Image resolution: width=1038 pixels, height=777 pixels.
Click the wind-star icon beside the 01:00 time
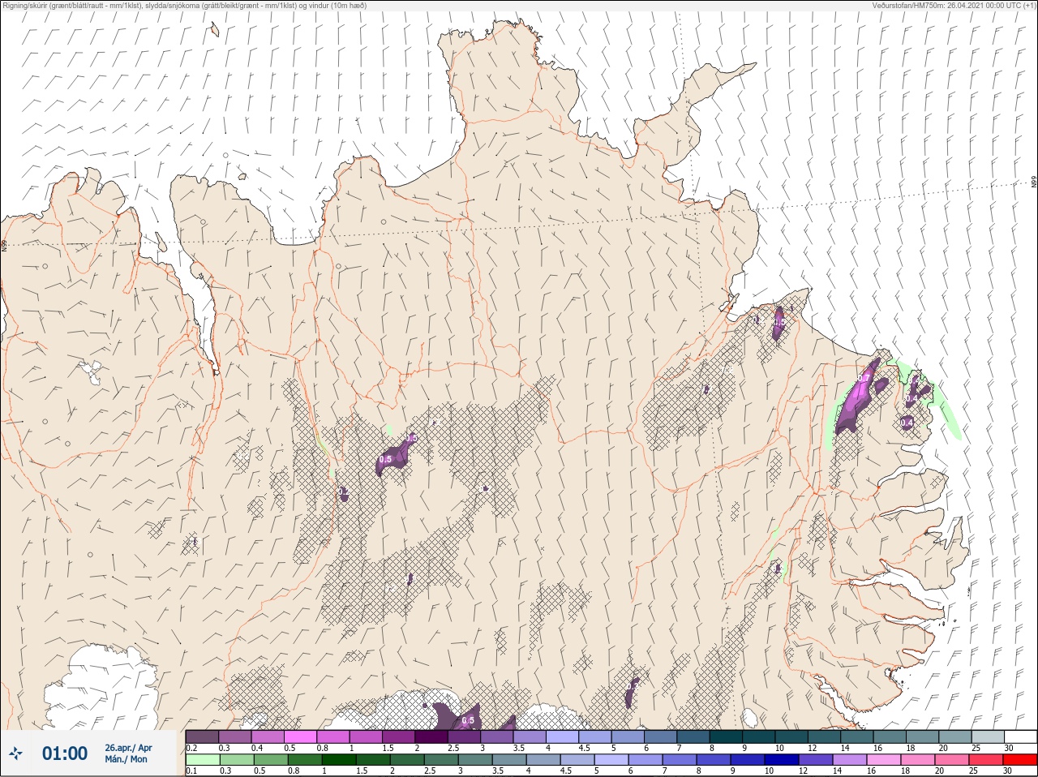click(16, 753)
